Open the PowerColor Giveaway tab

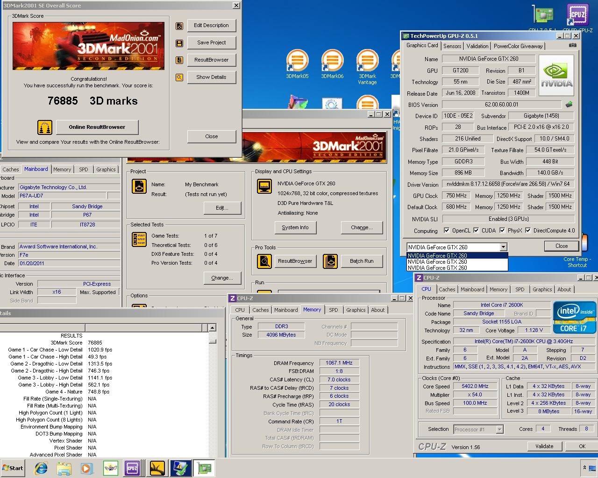coord(518,46)
